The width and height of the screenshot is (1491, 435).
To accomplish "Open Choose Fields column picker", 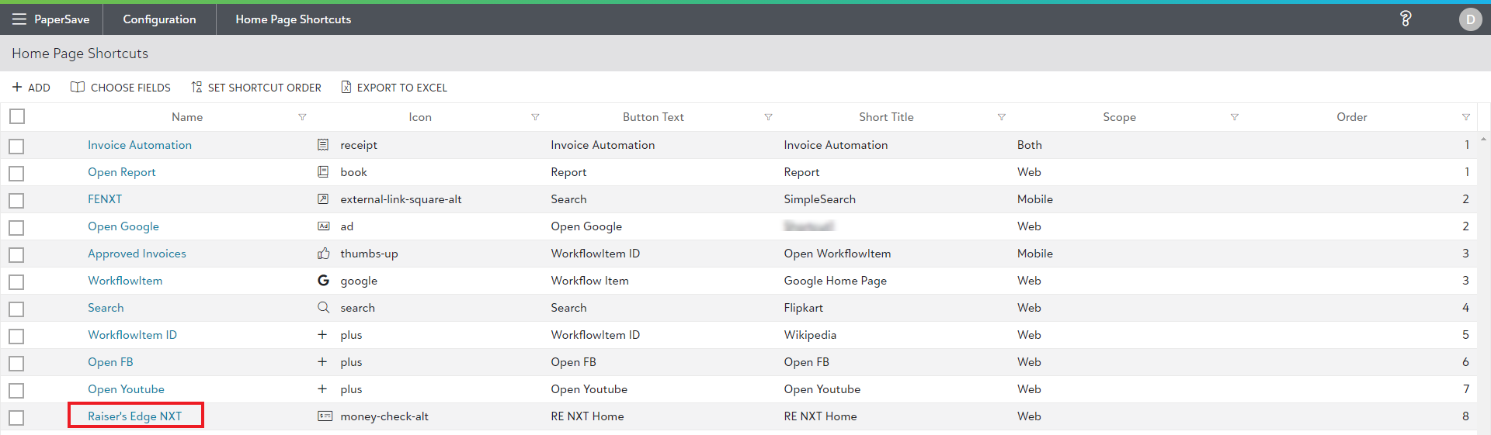I will (x=78, y=88).
